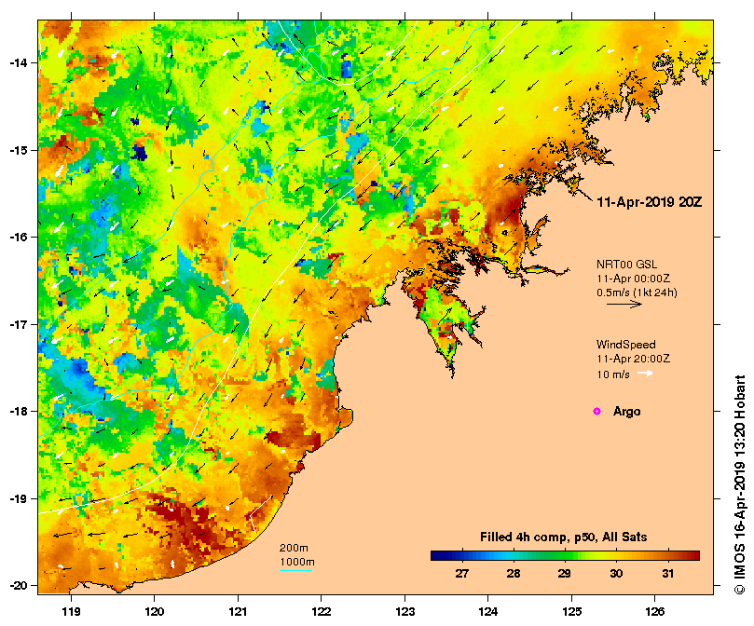
Task: Click the '10 m/s' wind scale text
Action: click(613, 374)
